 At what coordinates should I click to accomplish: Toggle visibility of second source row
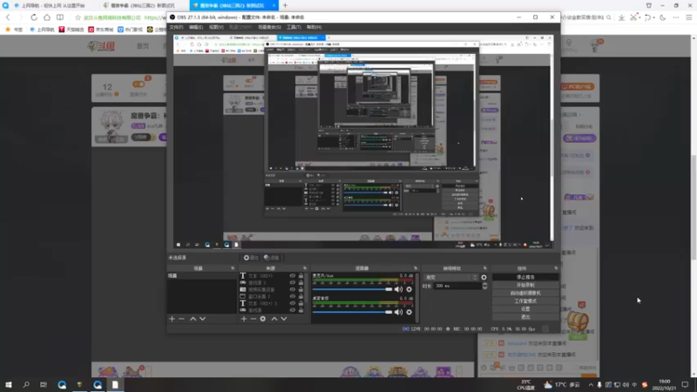point(292,282)
